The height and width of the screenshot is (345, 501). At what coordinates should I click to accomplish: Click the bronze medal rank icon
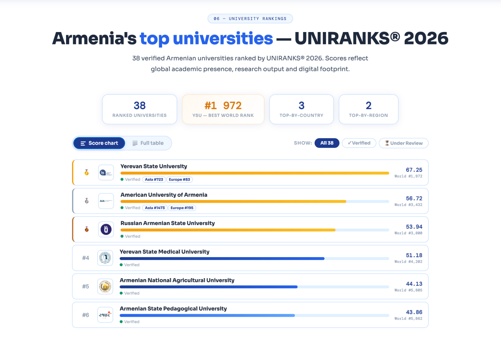click(87, 229)
